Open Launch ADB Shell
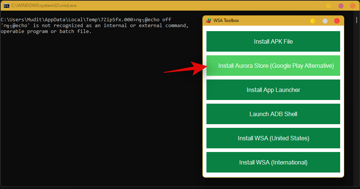 tap(273, 114)
